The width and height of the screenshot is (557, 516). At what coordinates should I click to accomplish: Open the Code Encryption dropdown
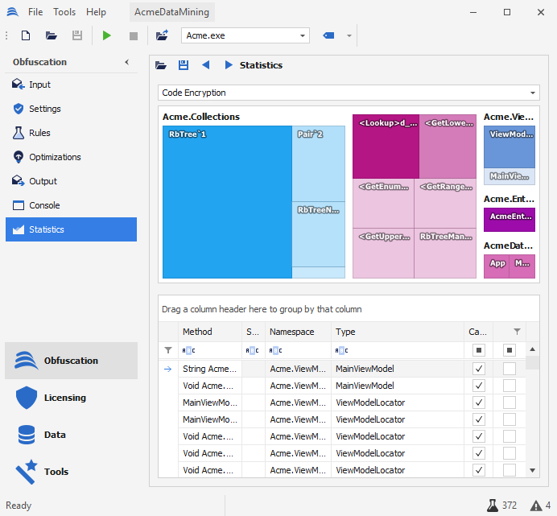pos(533,93)
